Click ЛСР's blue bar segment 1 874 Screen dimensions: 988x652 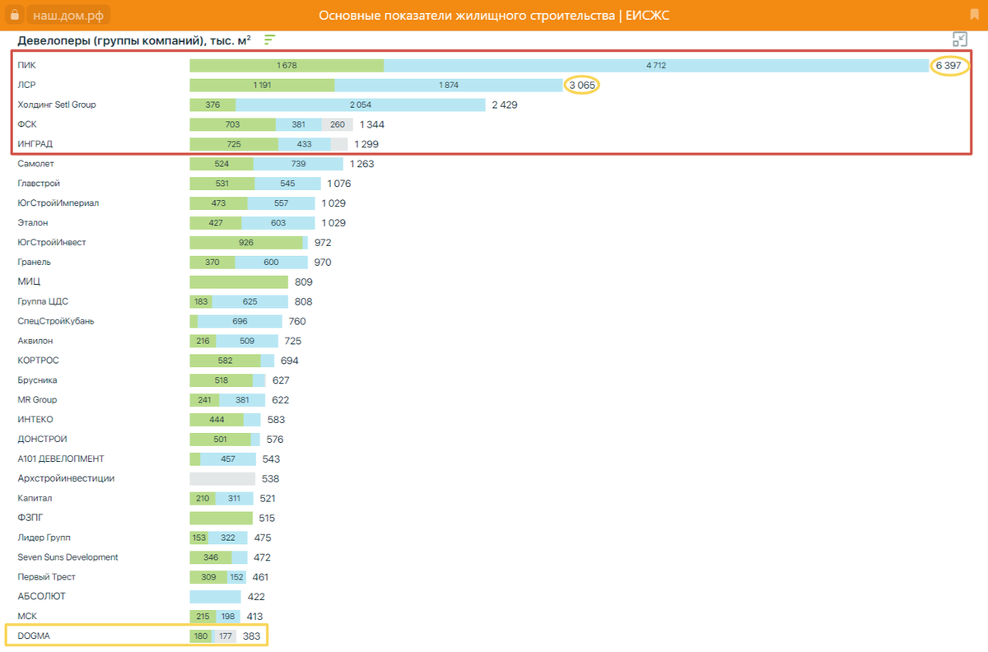[448, 85]
